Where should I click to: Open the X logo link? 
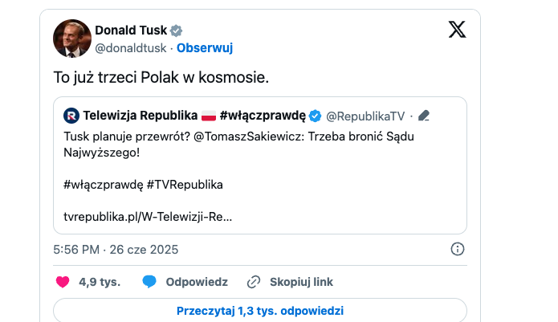coord(456,31)
